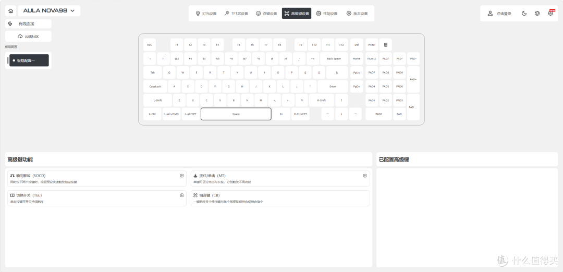Image resolution: width=563 pixels, height=272 pixels.
Task: Switch to the 灯光设置 lighting tab
Action: [206, 13]
